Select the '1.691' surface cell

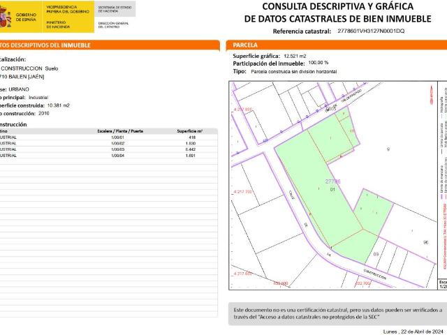pyautogui.click(x=191, y=156)
